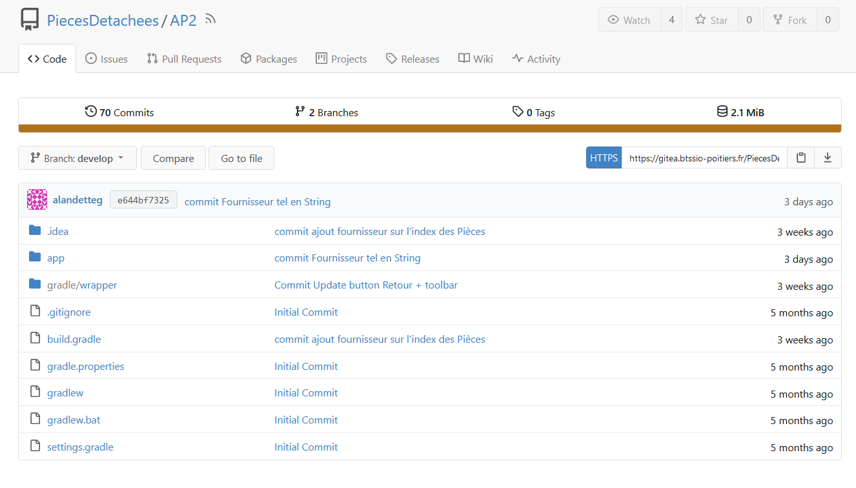Click the settings.gradle file icon
The height and width of the screenshot is (488, 856).
click(x=35, y=447)
